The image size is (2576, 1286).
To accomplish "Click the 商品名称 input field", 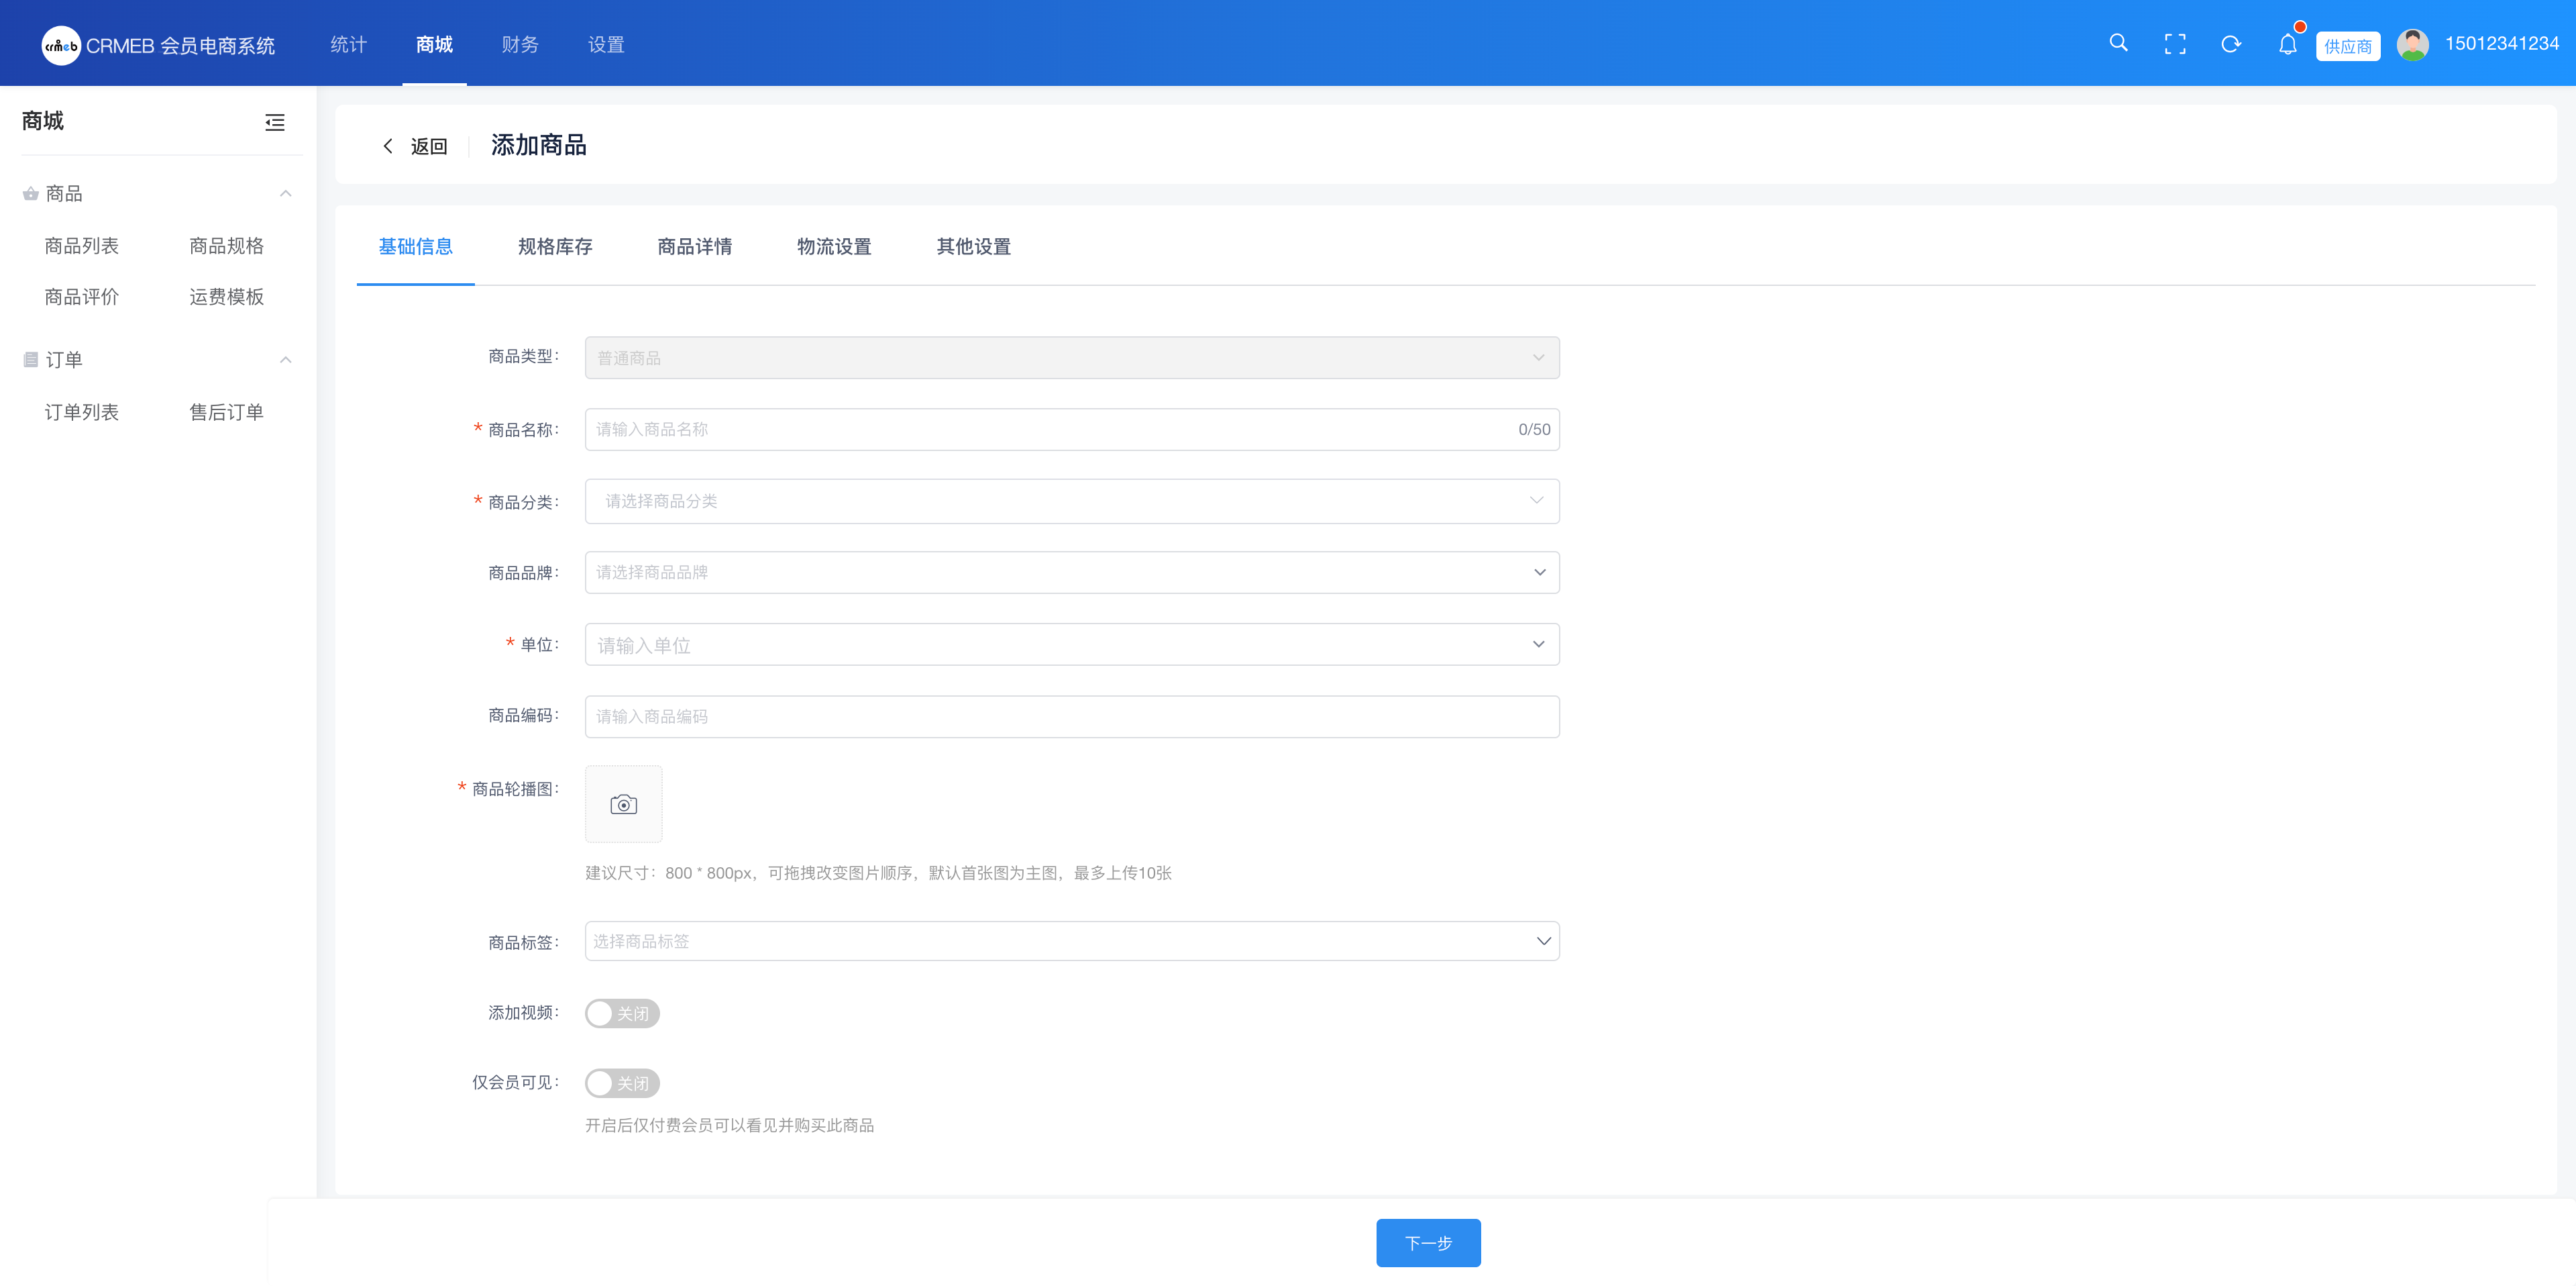I will (1050, 430).
